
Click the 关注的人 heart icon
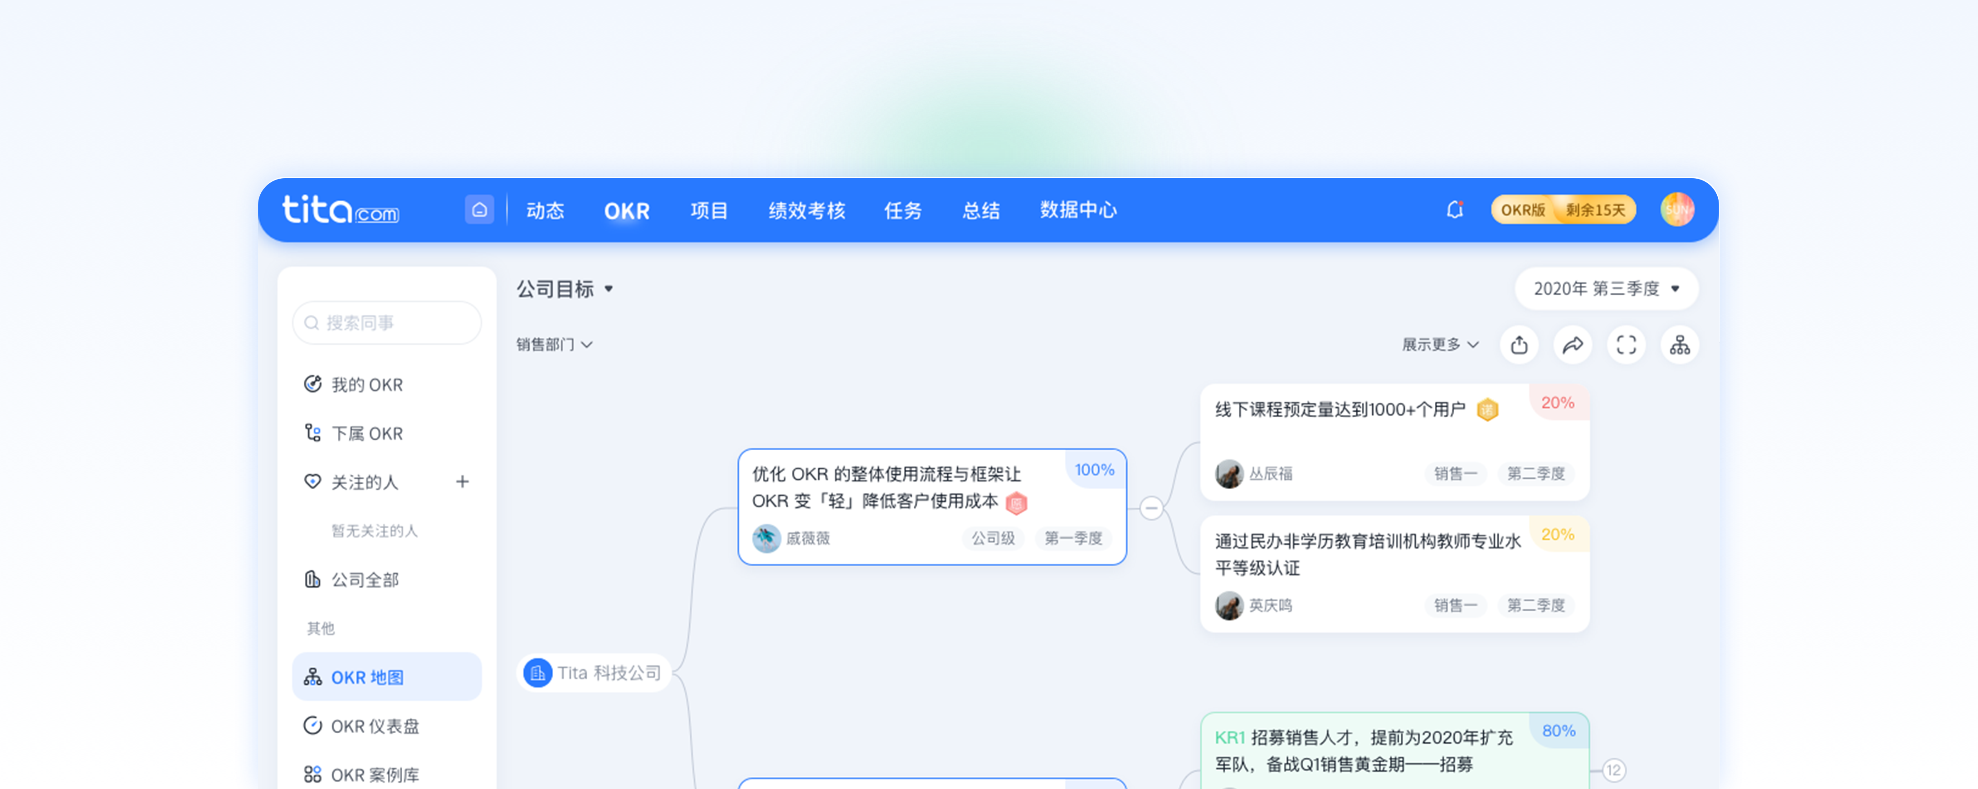pyautogui.click(x=312, y=481)
